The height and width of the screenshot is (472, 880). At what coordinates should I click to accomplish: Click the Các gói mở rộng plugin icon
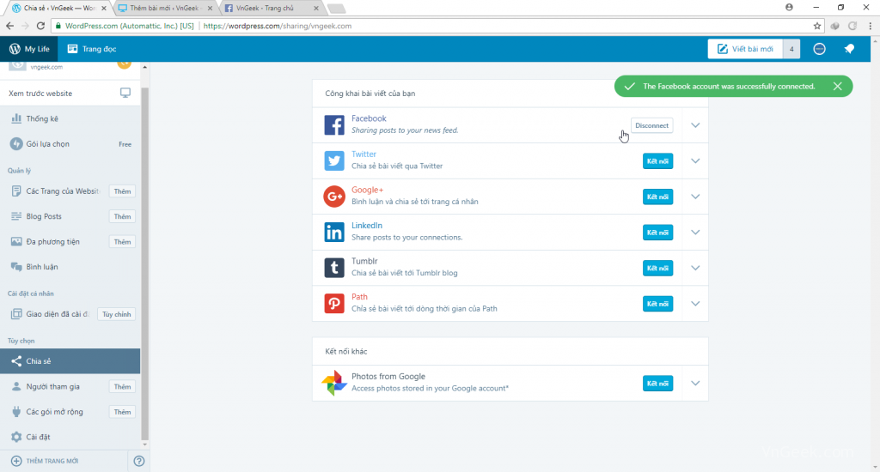tap(16, 411)
